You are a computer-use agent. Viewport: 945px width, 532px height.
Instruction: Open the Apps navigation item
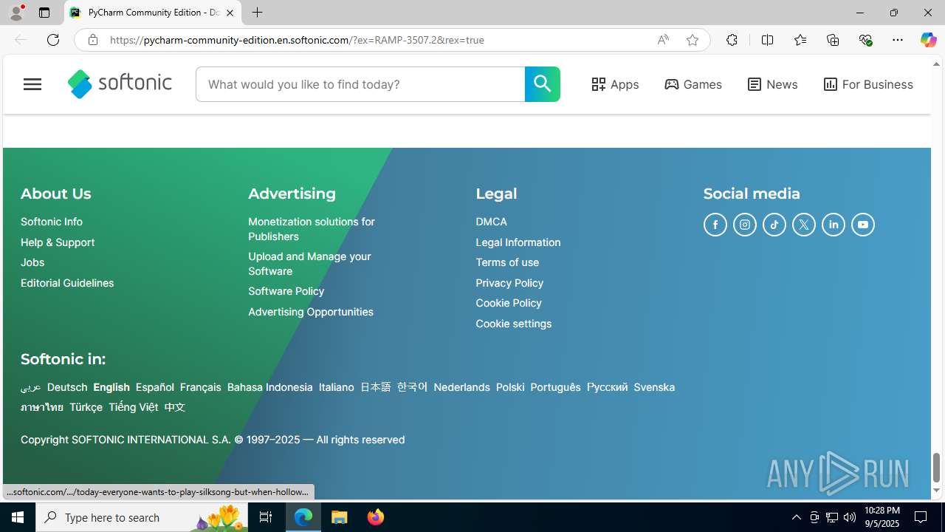615,84
